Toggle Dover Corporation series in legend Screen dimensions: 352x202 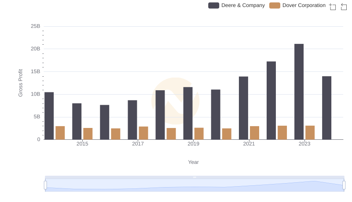297,5
